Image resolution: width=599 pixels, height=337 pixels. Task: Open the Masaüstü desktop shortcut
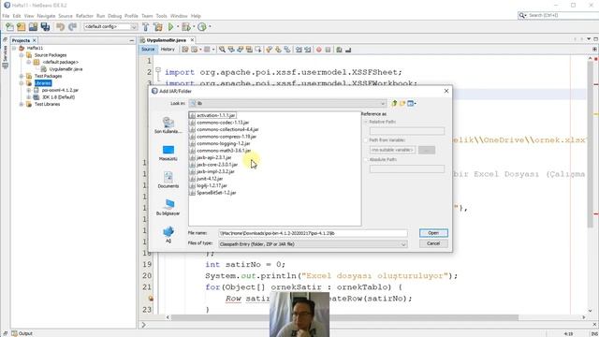(168, 153)
